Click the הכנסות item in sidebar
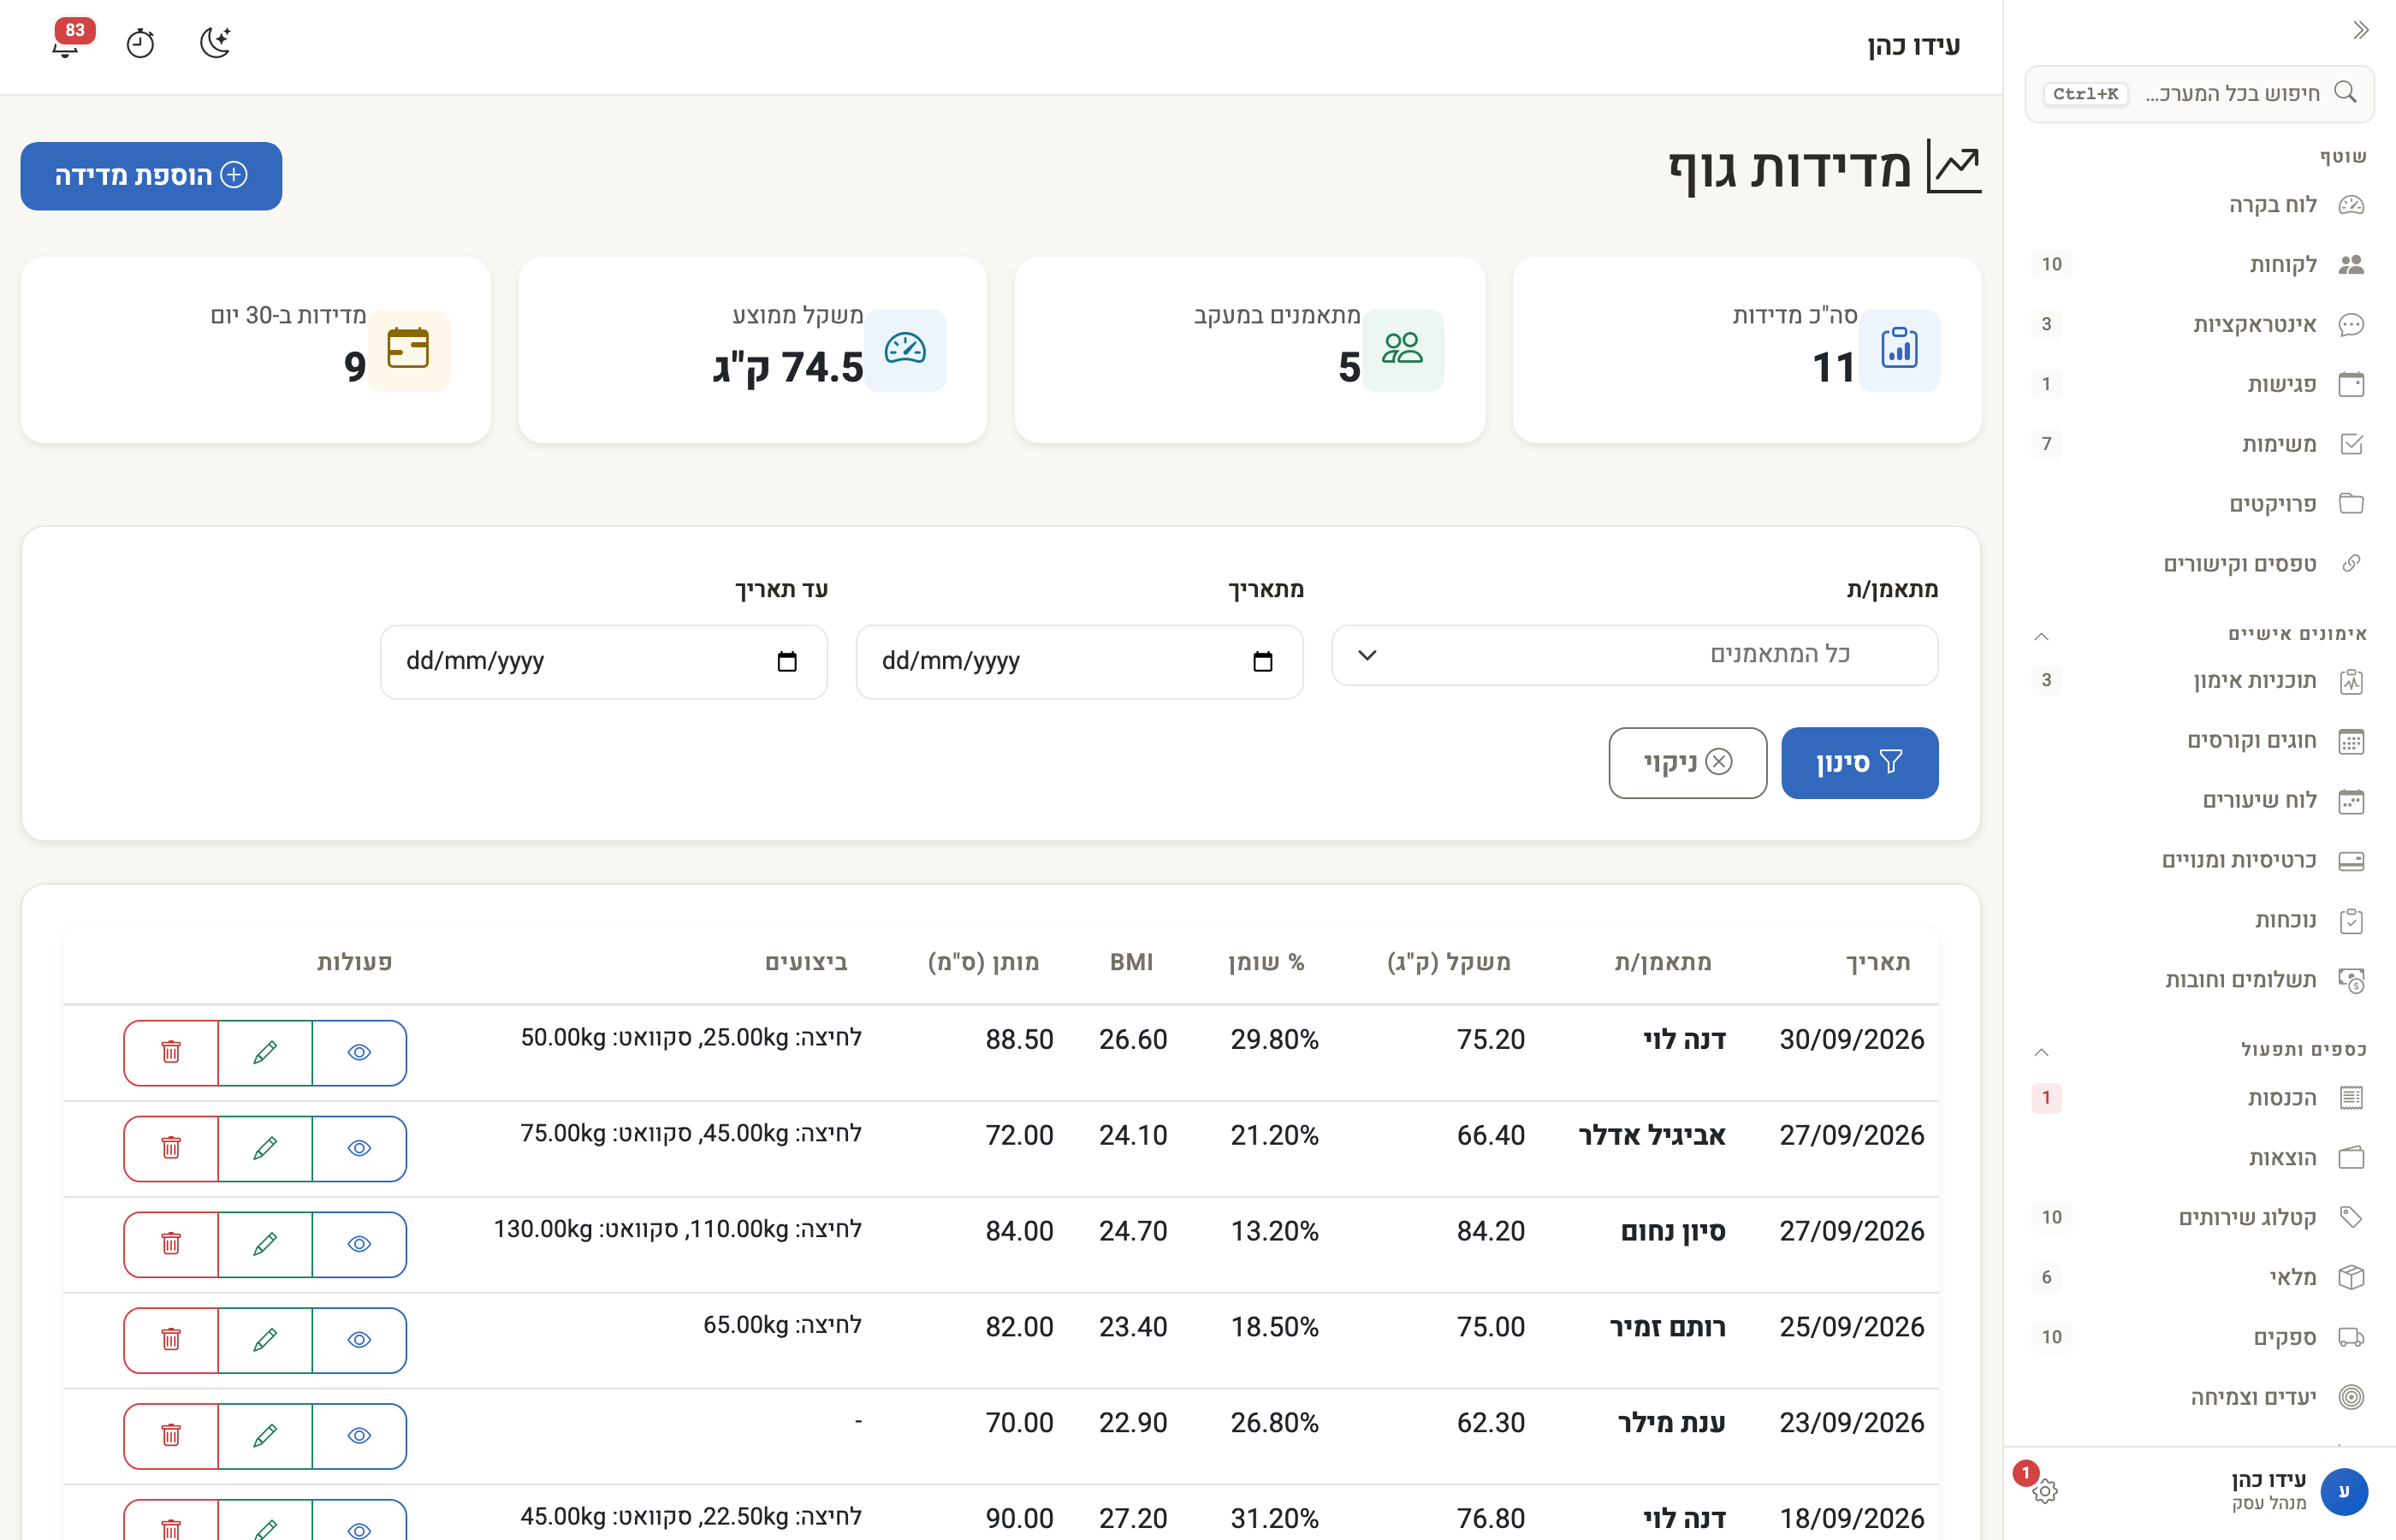This screenshot has width=2396, height=1540. pos(2199,1098)
